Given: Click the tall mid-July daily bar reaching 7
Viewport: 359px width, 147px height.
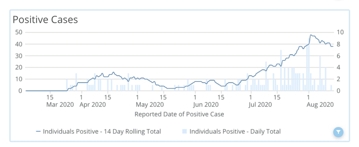Looking at the screenshot, I should [x=281, y=70].
